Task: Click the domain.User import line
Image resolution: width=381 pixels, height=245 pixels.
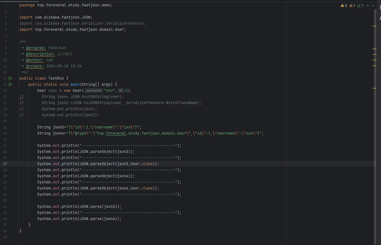Action: tap(73, 30)
